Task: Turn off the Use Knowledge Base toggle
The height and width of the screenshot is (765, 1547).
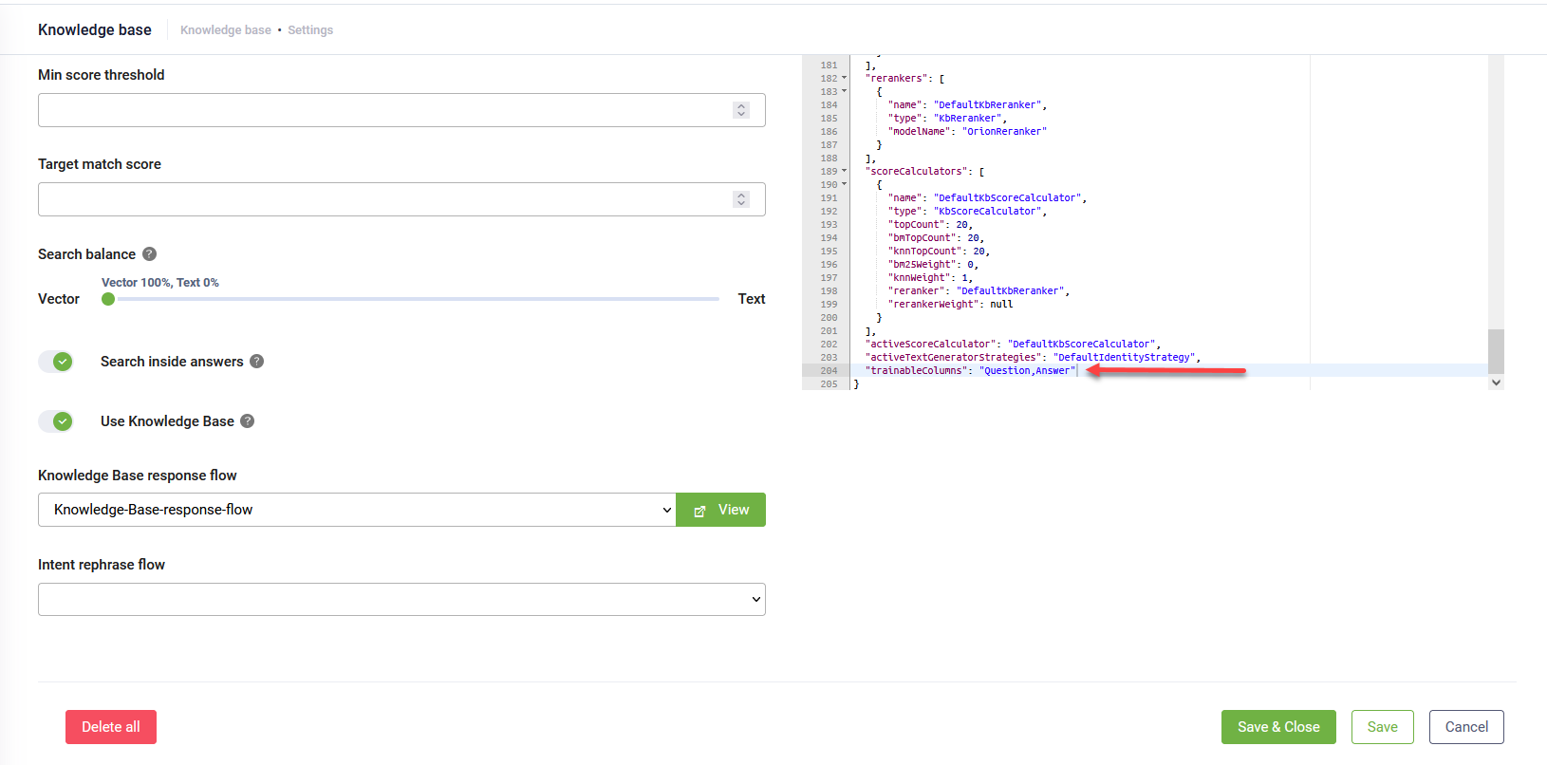Action: (56, 421)
